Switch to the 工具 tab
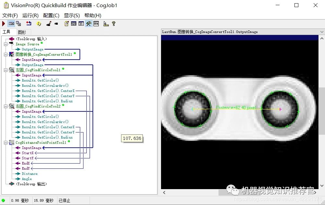Image resolution: width=325 pixels, height=205 pixels. tap(6, 32)
